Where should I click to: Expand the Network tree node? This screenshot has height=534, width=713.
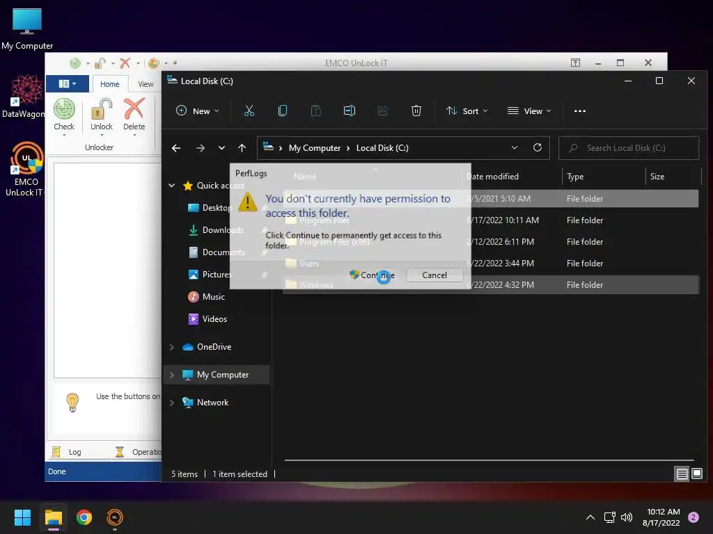(172, 403)
